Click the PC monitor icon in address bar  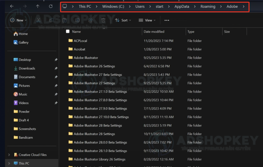click(x=65, y=6)
